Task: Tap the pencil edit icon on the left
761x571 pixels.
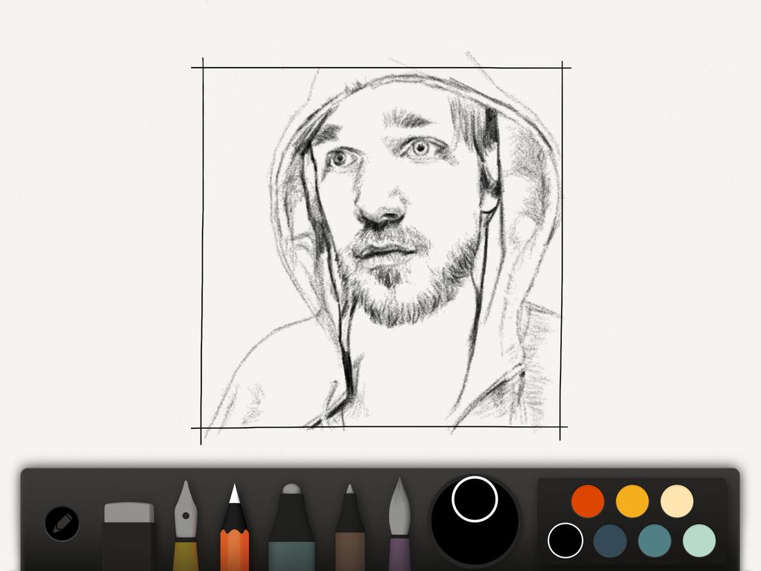Action: 61,523
